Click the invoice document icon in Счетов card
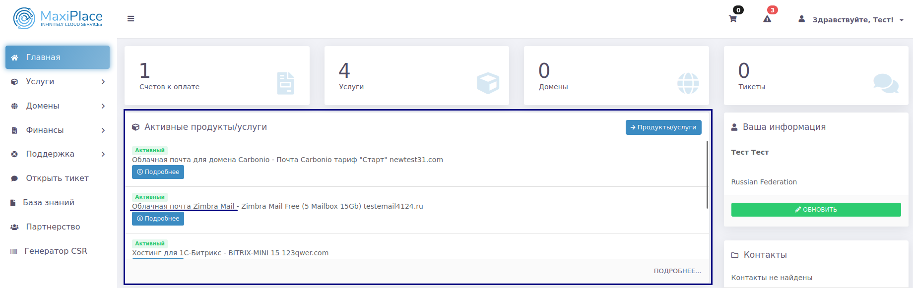This screenshot has height=288, width=913. pos(286,83)
